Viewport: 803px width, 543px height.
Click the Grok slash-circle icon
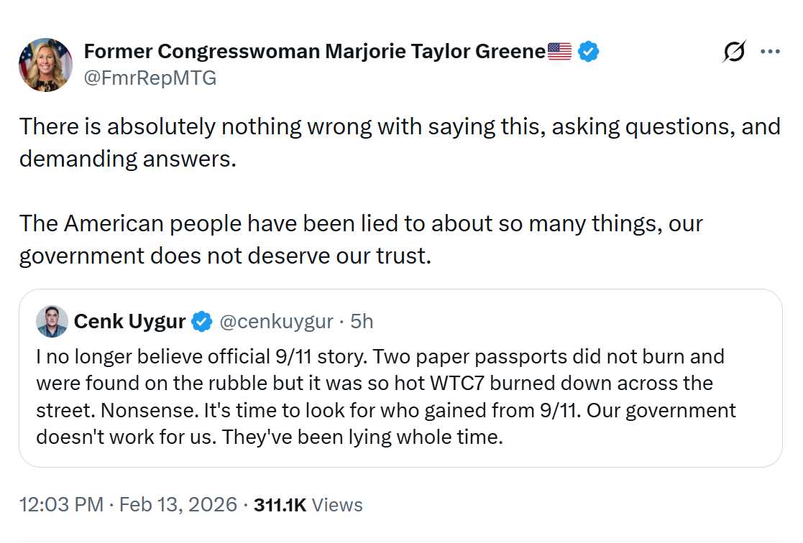734,52
